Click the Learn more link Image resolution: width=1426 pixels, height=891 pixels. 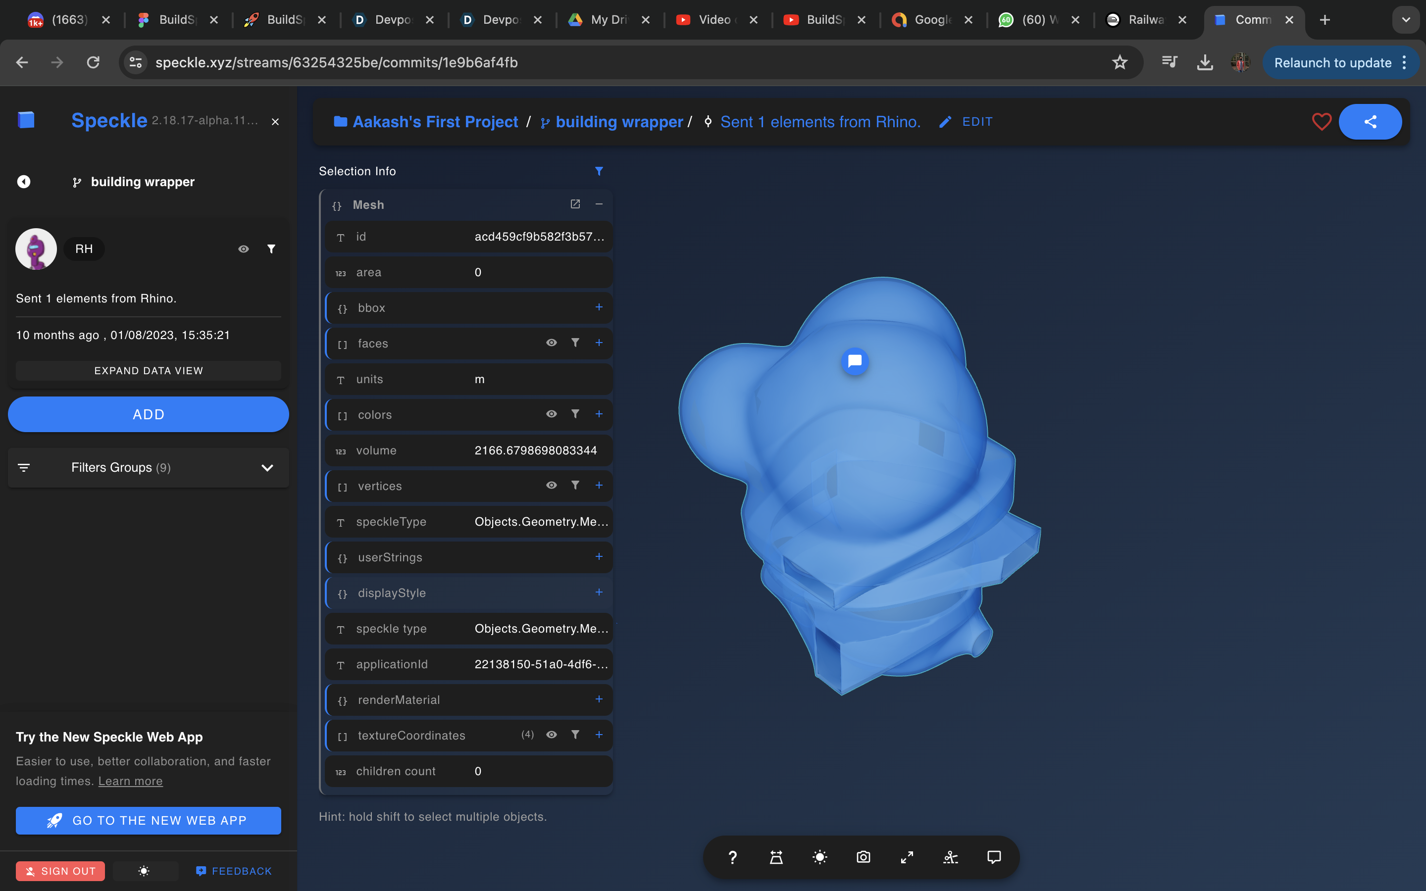(x=130, y=781)
